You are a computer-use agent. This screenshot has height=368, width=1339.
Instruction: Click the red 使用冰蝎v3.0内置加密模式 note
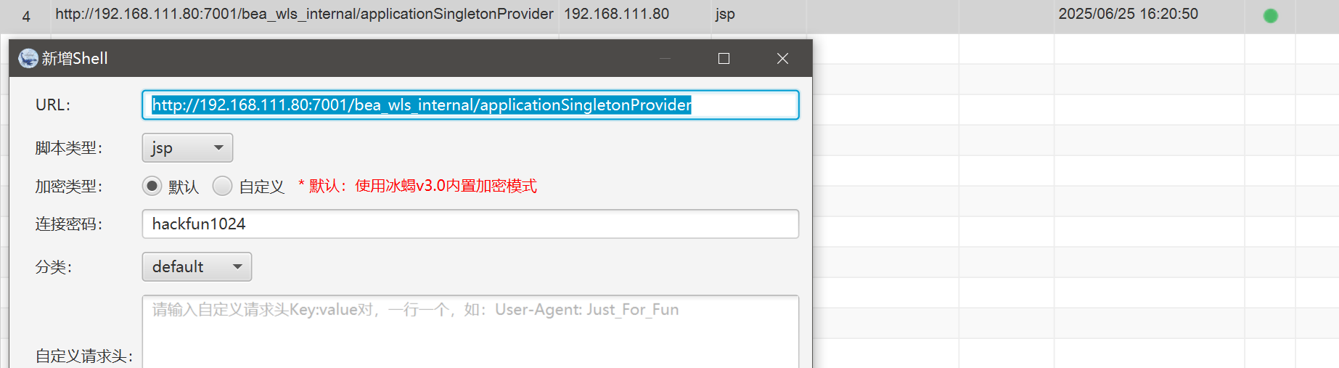pos(418,186)
